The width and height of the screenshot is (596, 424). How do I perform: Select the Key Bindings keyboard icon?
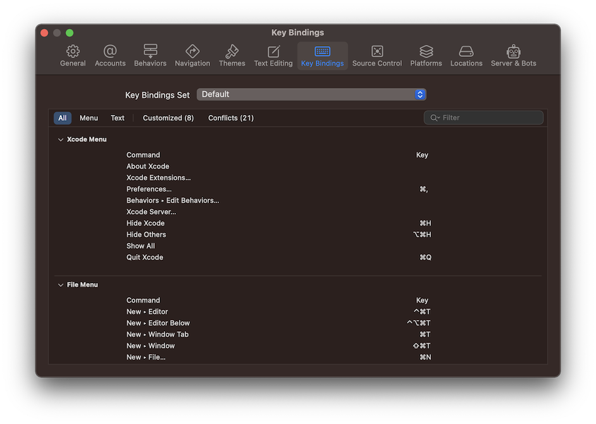pos(322,51)
